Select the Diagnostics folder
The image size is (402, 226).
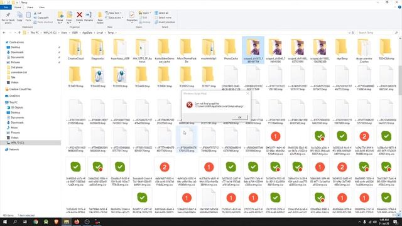click(x=98, y=50)
